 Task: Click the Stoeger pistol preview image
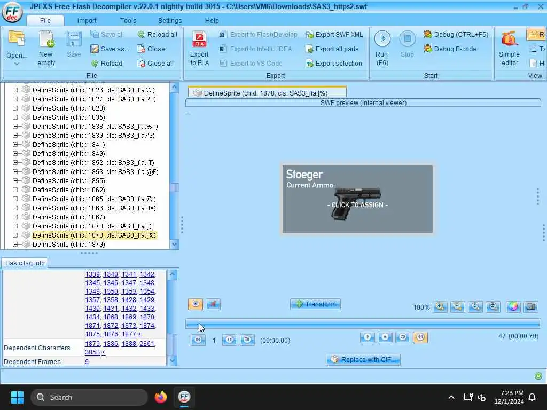pyautogui.click(x=357, y=199)
